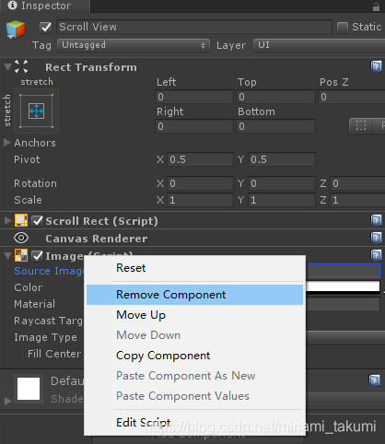Open the Layer UI dropdown
This screenshot has width=385, height=444.
[x=320, y=45]
